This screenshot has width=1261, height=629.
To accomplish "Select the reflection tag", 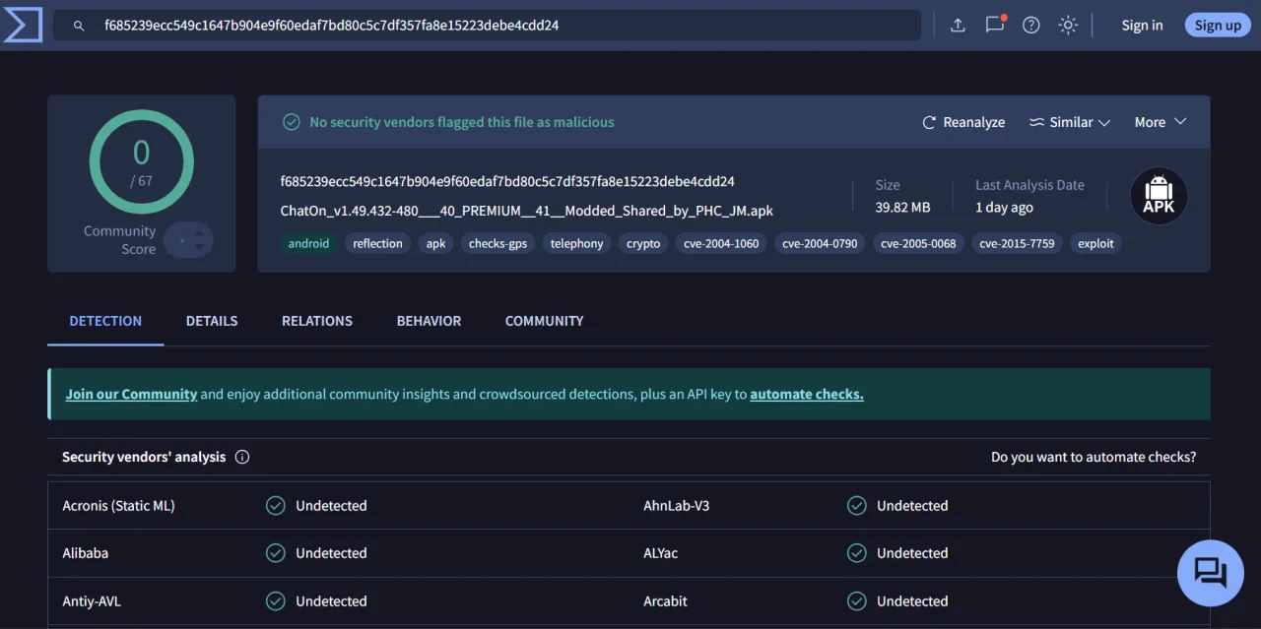I will 378,243.
